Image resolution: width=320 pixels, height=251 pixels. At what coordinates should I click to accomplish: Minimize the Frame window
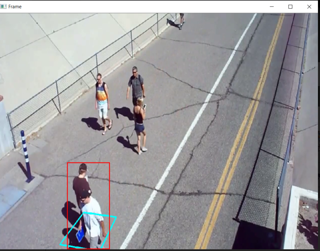272,6
